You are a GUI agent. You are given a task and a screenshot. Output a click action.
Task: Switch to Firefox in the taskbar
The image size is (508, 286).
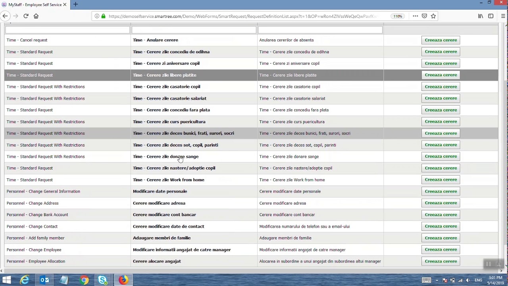(123, 280)
